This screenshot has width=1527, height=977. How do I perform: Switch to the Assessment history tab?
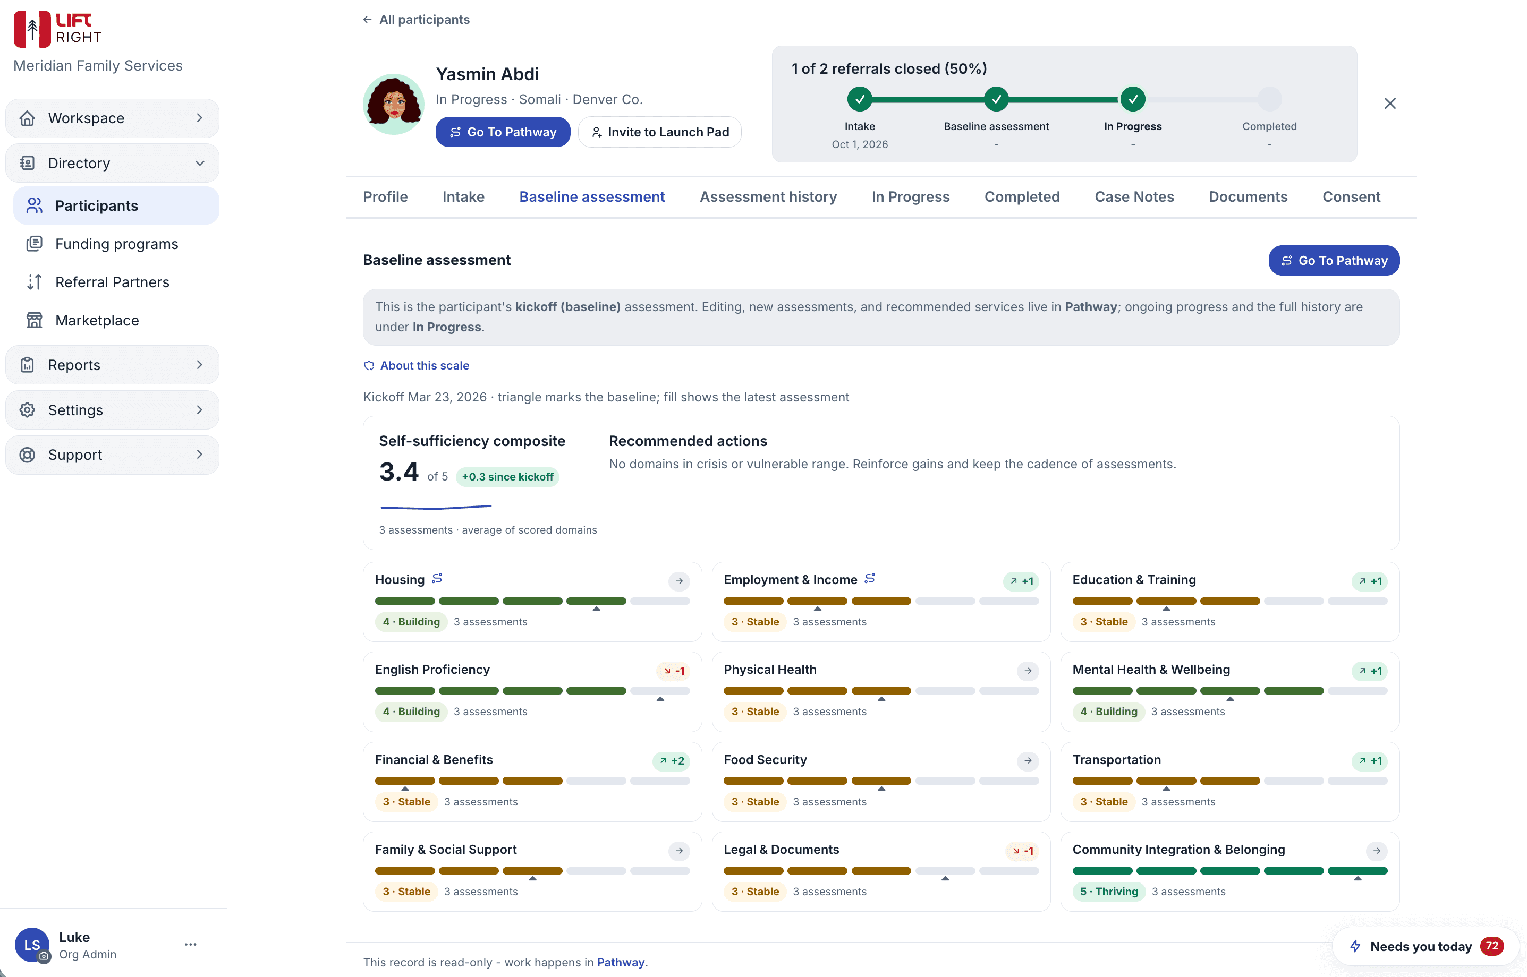coord(768,196)
